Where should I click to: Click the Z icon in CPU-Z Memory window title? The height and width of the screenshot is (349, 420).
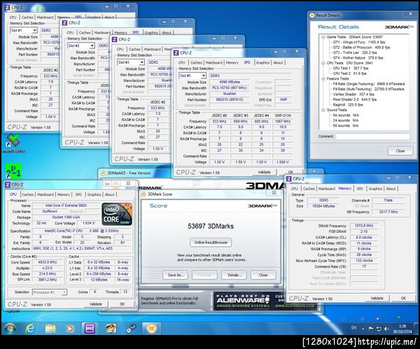(x=288, y=179)
